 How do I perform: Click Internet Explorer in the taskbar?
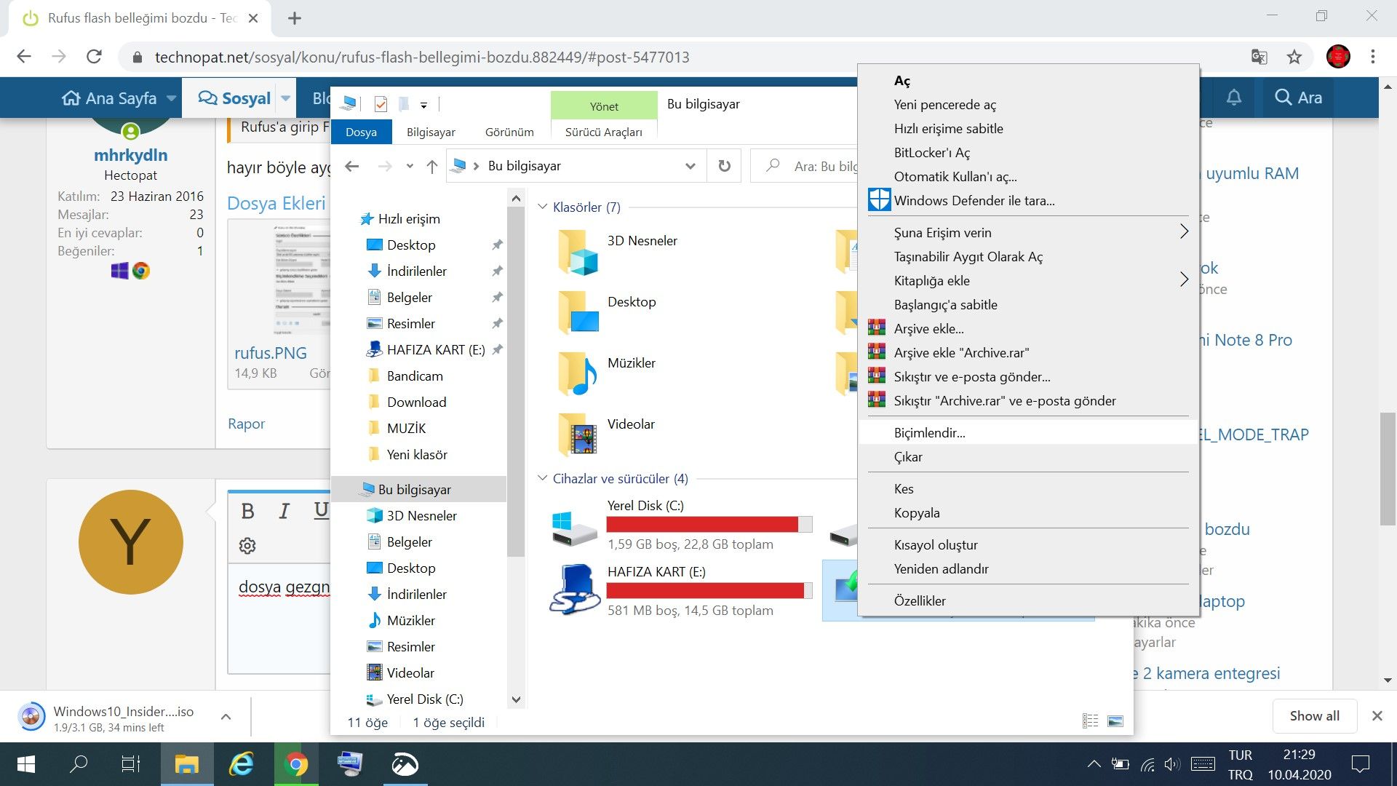click(241, 764)
